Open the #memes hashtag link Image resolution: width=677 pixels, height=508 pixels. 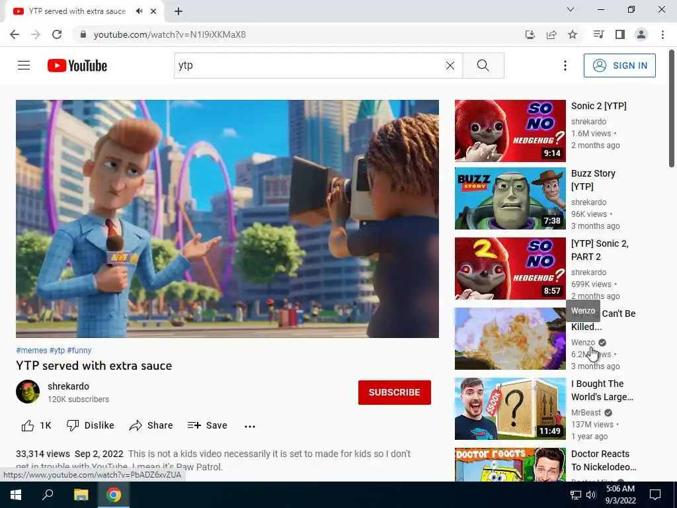[32, 351]
